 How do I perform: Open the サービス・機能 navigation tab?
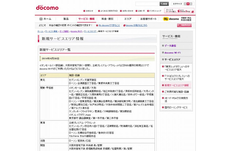(x=86, y=19)
